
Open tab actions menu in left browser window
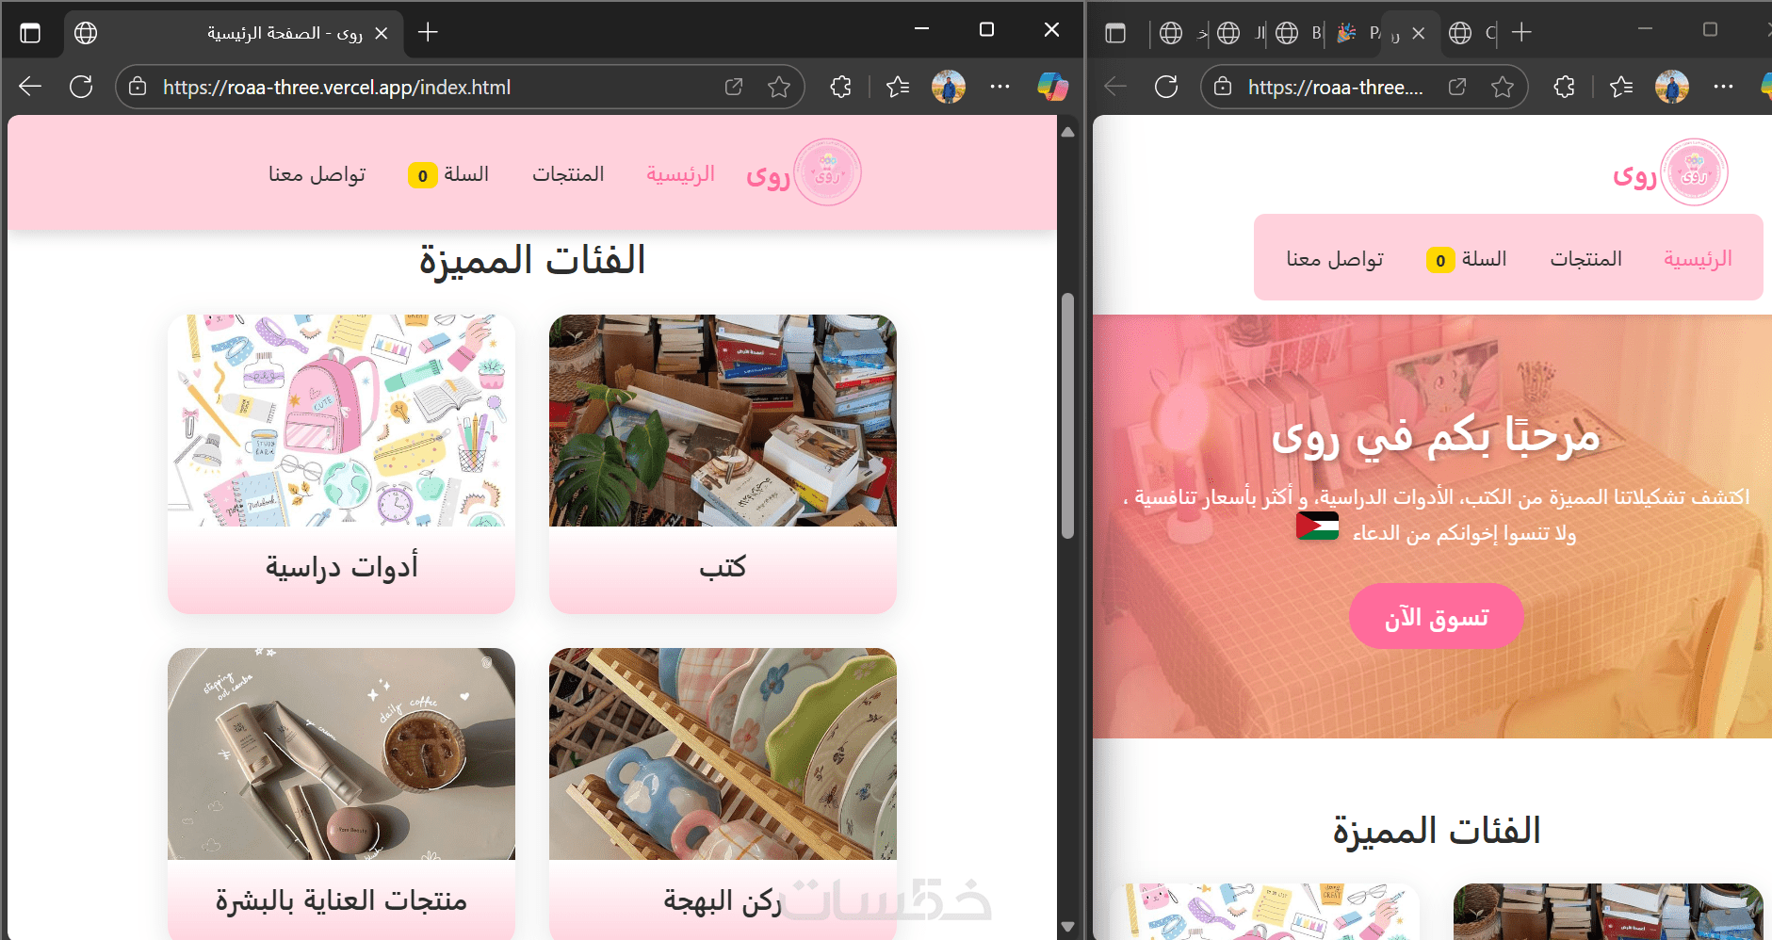tap(30, 33)
